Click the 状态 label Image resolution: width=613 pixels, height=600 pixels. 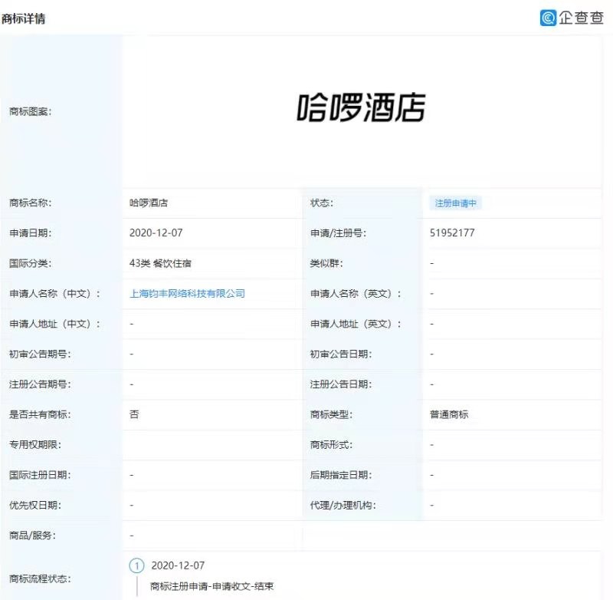(321, 203)
